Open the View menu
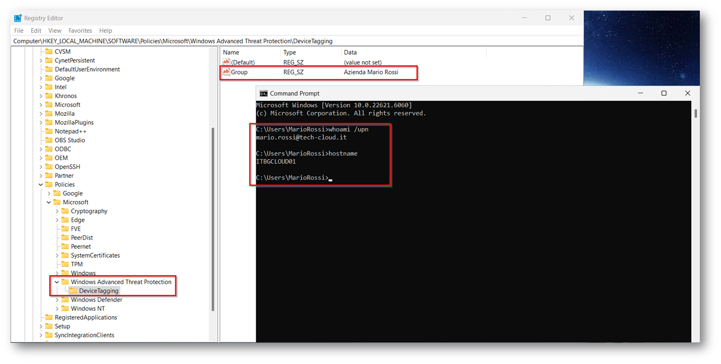 (x=55, y=31)
